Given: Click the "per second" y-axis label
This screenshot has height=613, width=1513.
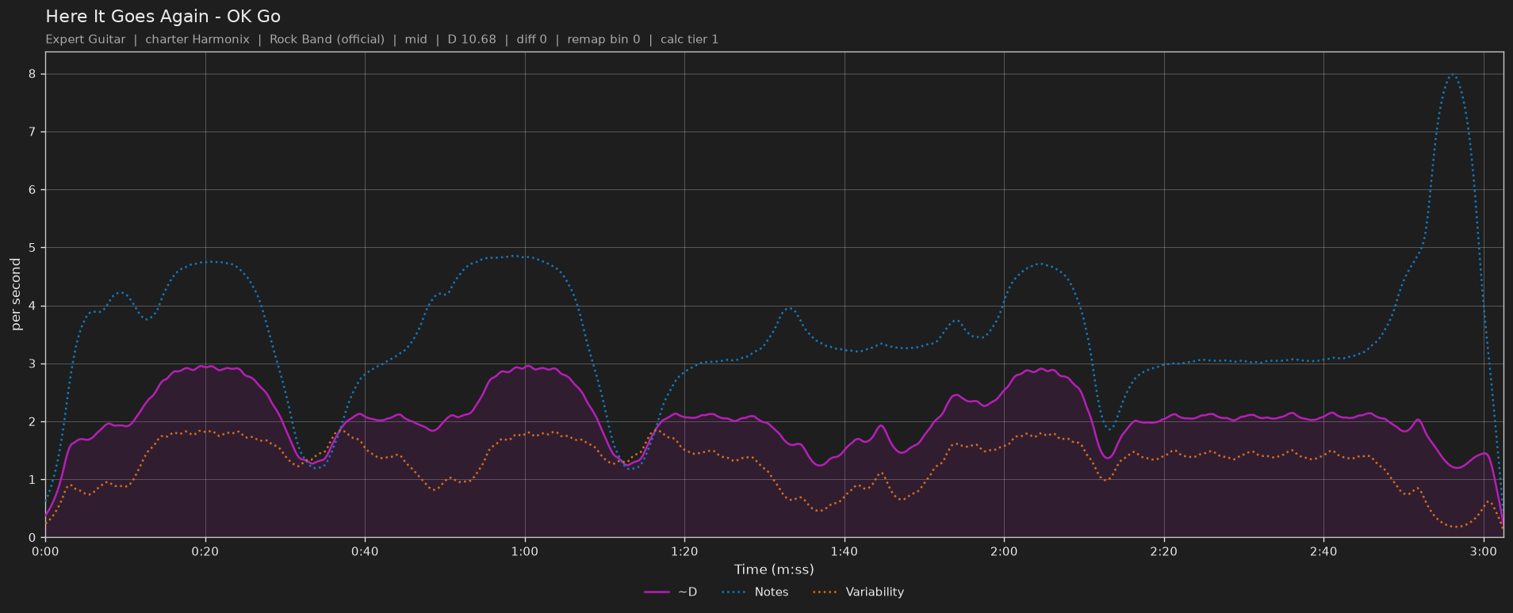Looking at the screenshot, I should tap(16, 295).
